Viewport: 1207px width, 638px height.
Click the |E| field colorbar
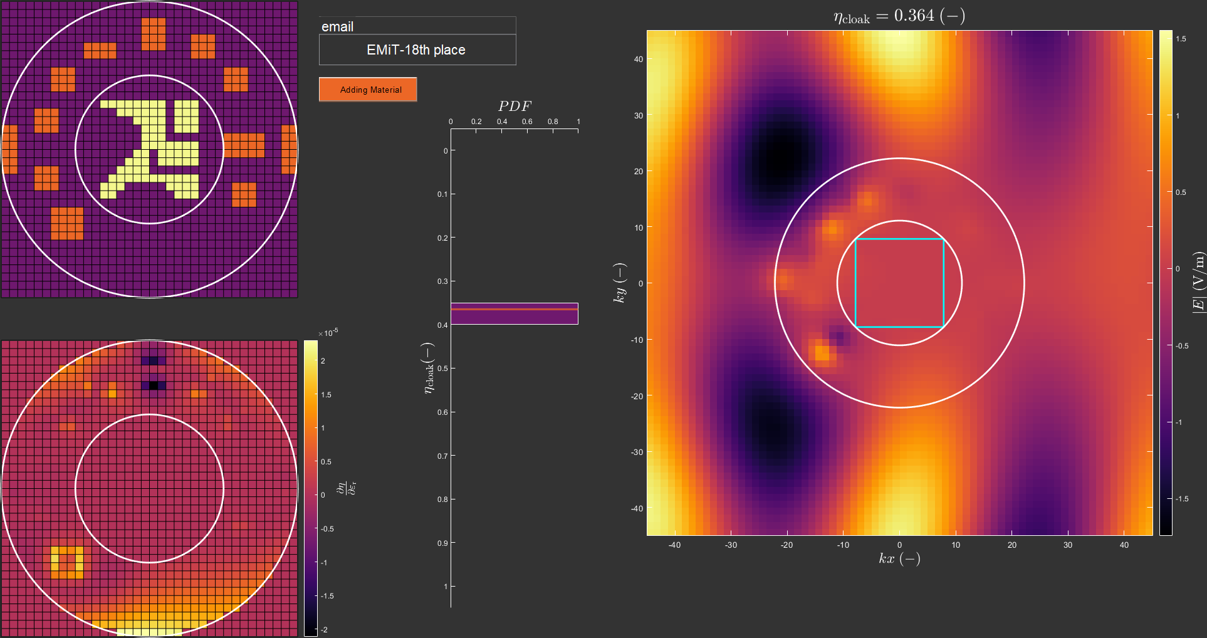[1166, 283]
